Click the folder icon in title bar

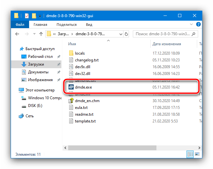click(x=16, y=16)
